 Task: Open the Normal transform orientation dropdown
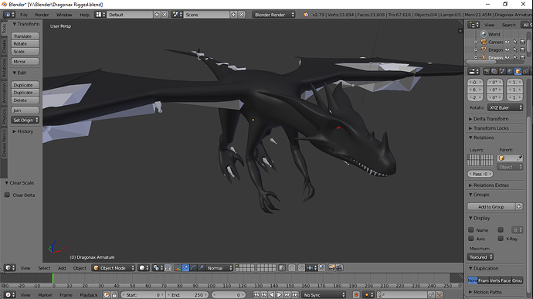[219, 268]
